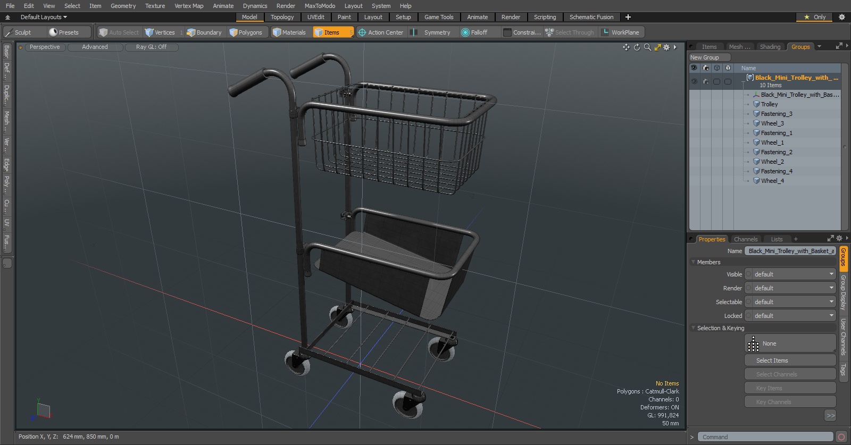
Task: Open settings gear of Properties panel
Action: click(x=839, y=238)
